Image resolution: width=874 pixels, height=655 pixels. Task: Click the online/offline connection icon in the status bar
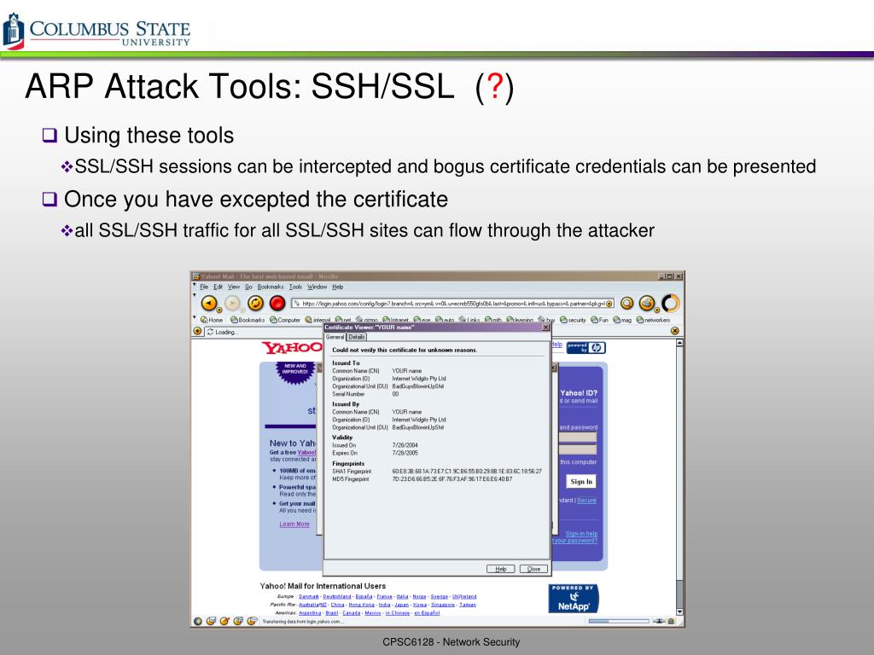tap(660, 621)
